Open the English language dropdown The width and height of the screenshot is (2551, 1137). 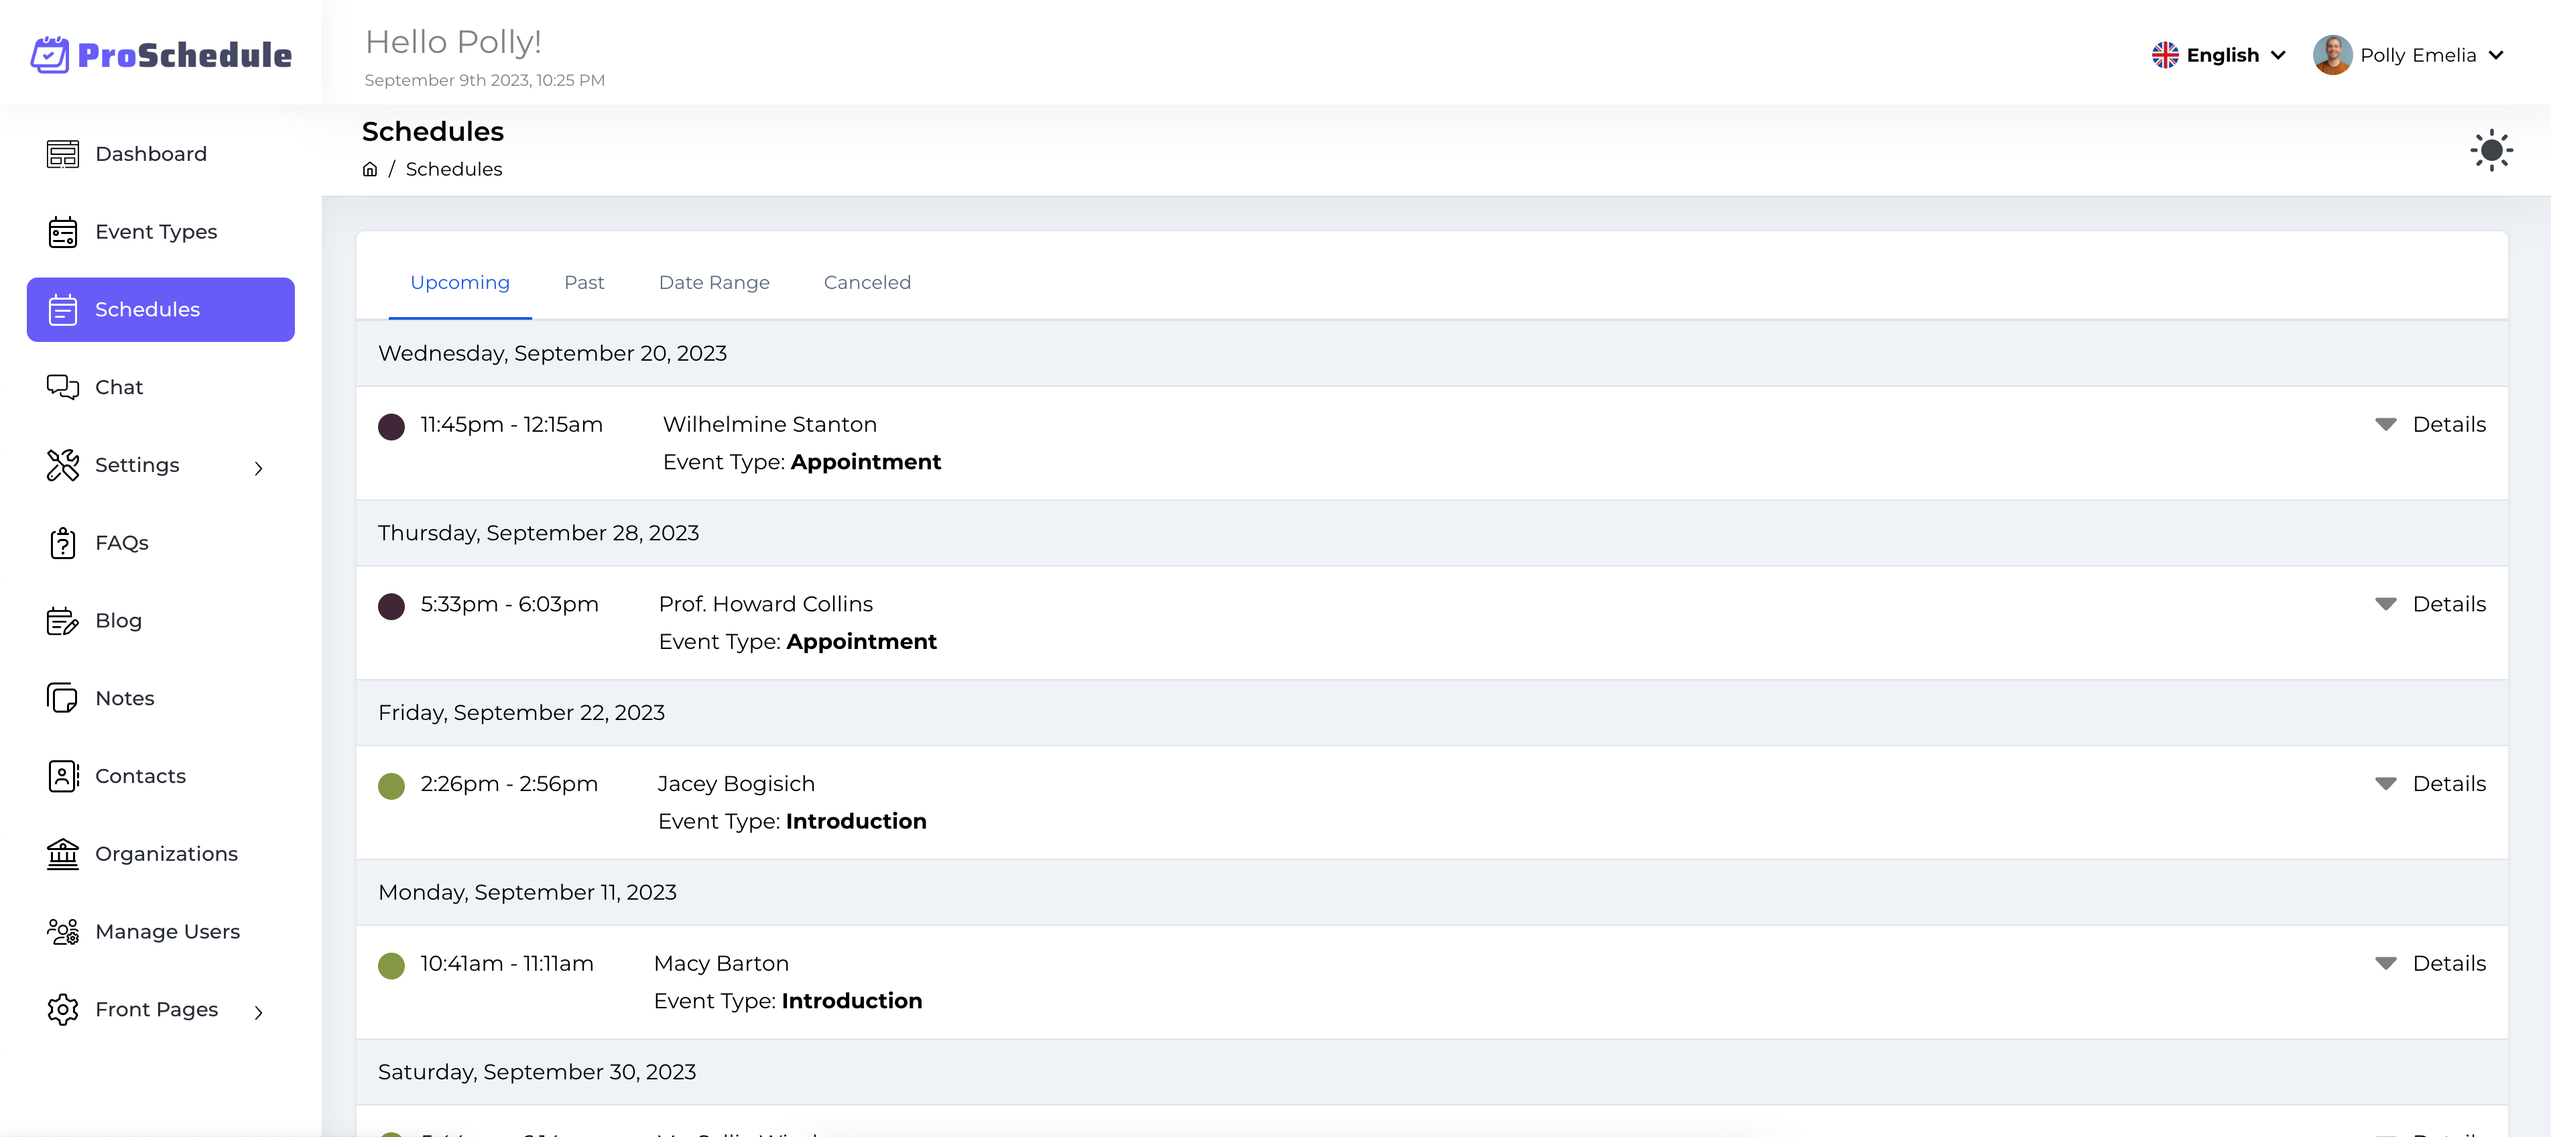pyautogui.click(x=2219, y=54)
